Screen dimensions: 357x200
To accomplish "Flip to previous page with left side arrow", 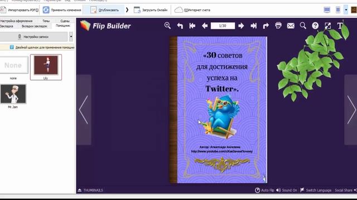I will (84, 110).
